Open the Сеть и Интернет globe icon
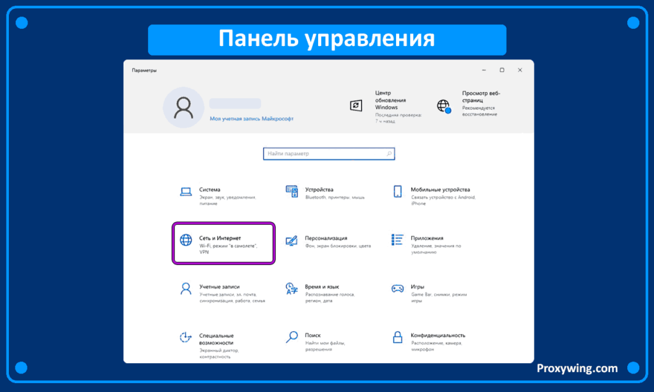 tap(186, 240)
